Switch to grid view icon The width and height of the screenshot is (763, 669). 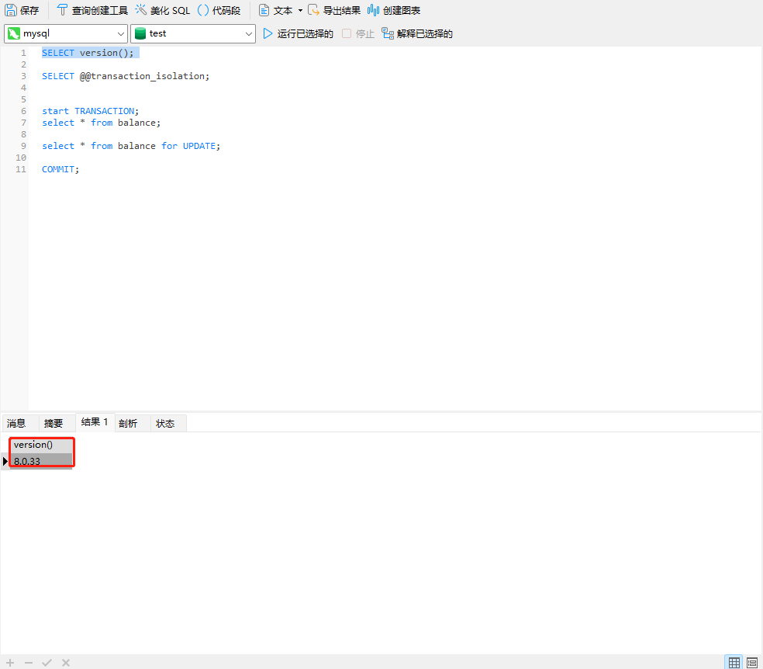(x=734, y=662)
